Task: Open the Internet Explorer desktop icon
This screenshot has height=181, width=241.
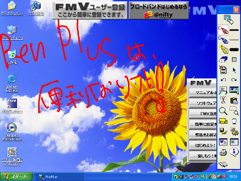Action: (x=12, y=83)
